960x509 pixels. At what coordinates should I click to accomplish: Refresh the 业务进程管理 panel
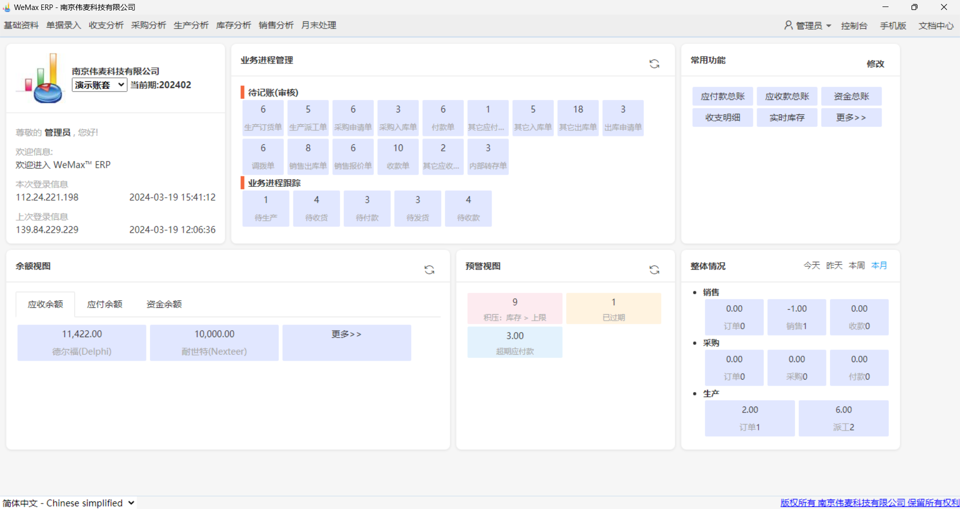[x=654, y=64]
